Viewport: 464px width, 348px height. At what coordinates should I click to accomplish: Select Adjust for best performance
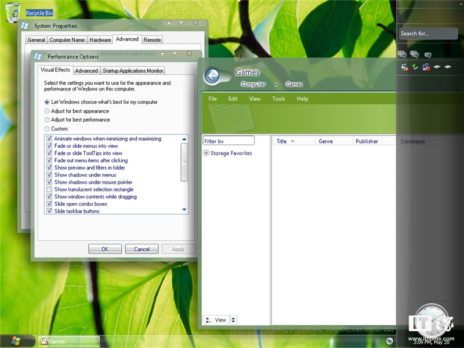[x=47, y=120]
